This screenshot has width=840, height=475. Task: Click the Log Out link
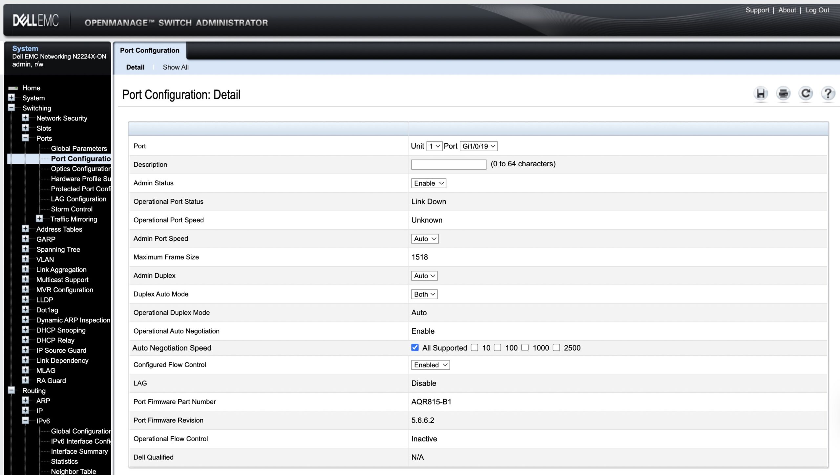click(817, 10)
